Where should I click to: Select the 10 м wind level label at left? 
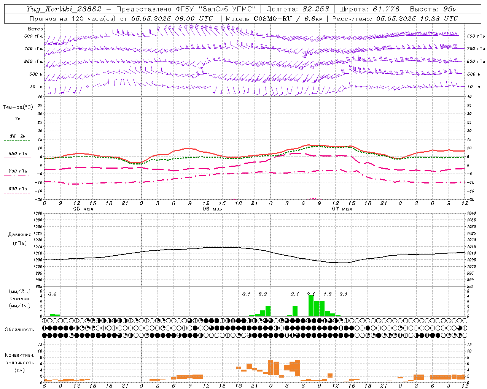(x=37, y=87)
